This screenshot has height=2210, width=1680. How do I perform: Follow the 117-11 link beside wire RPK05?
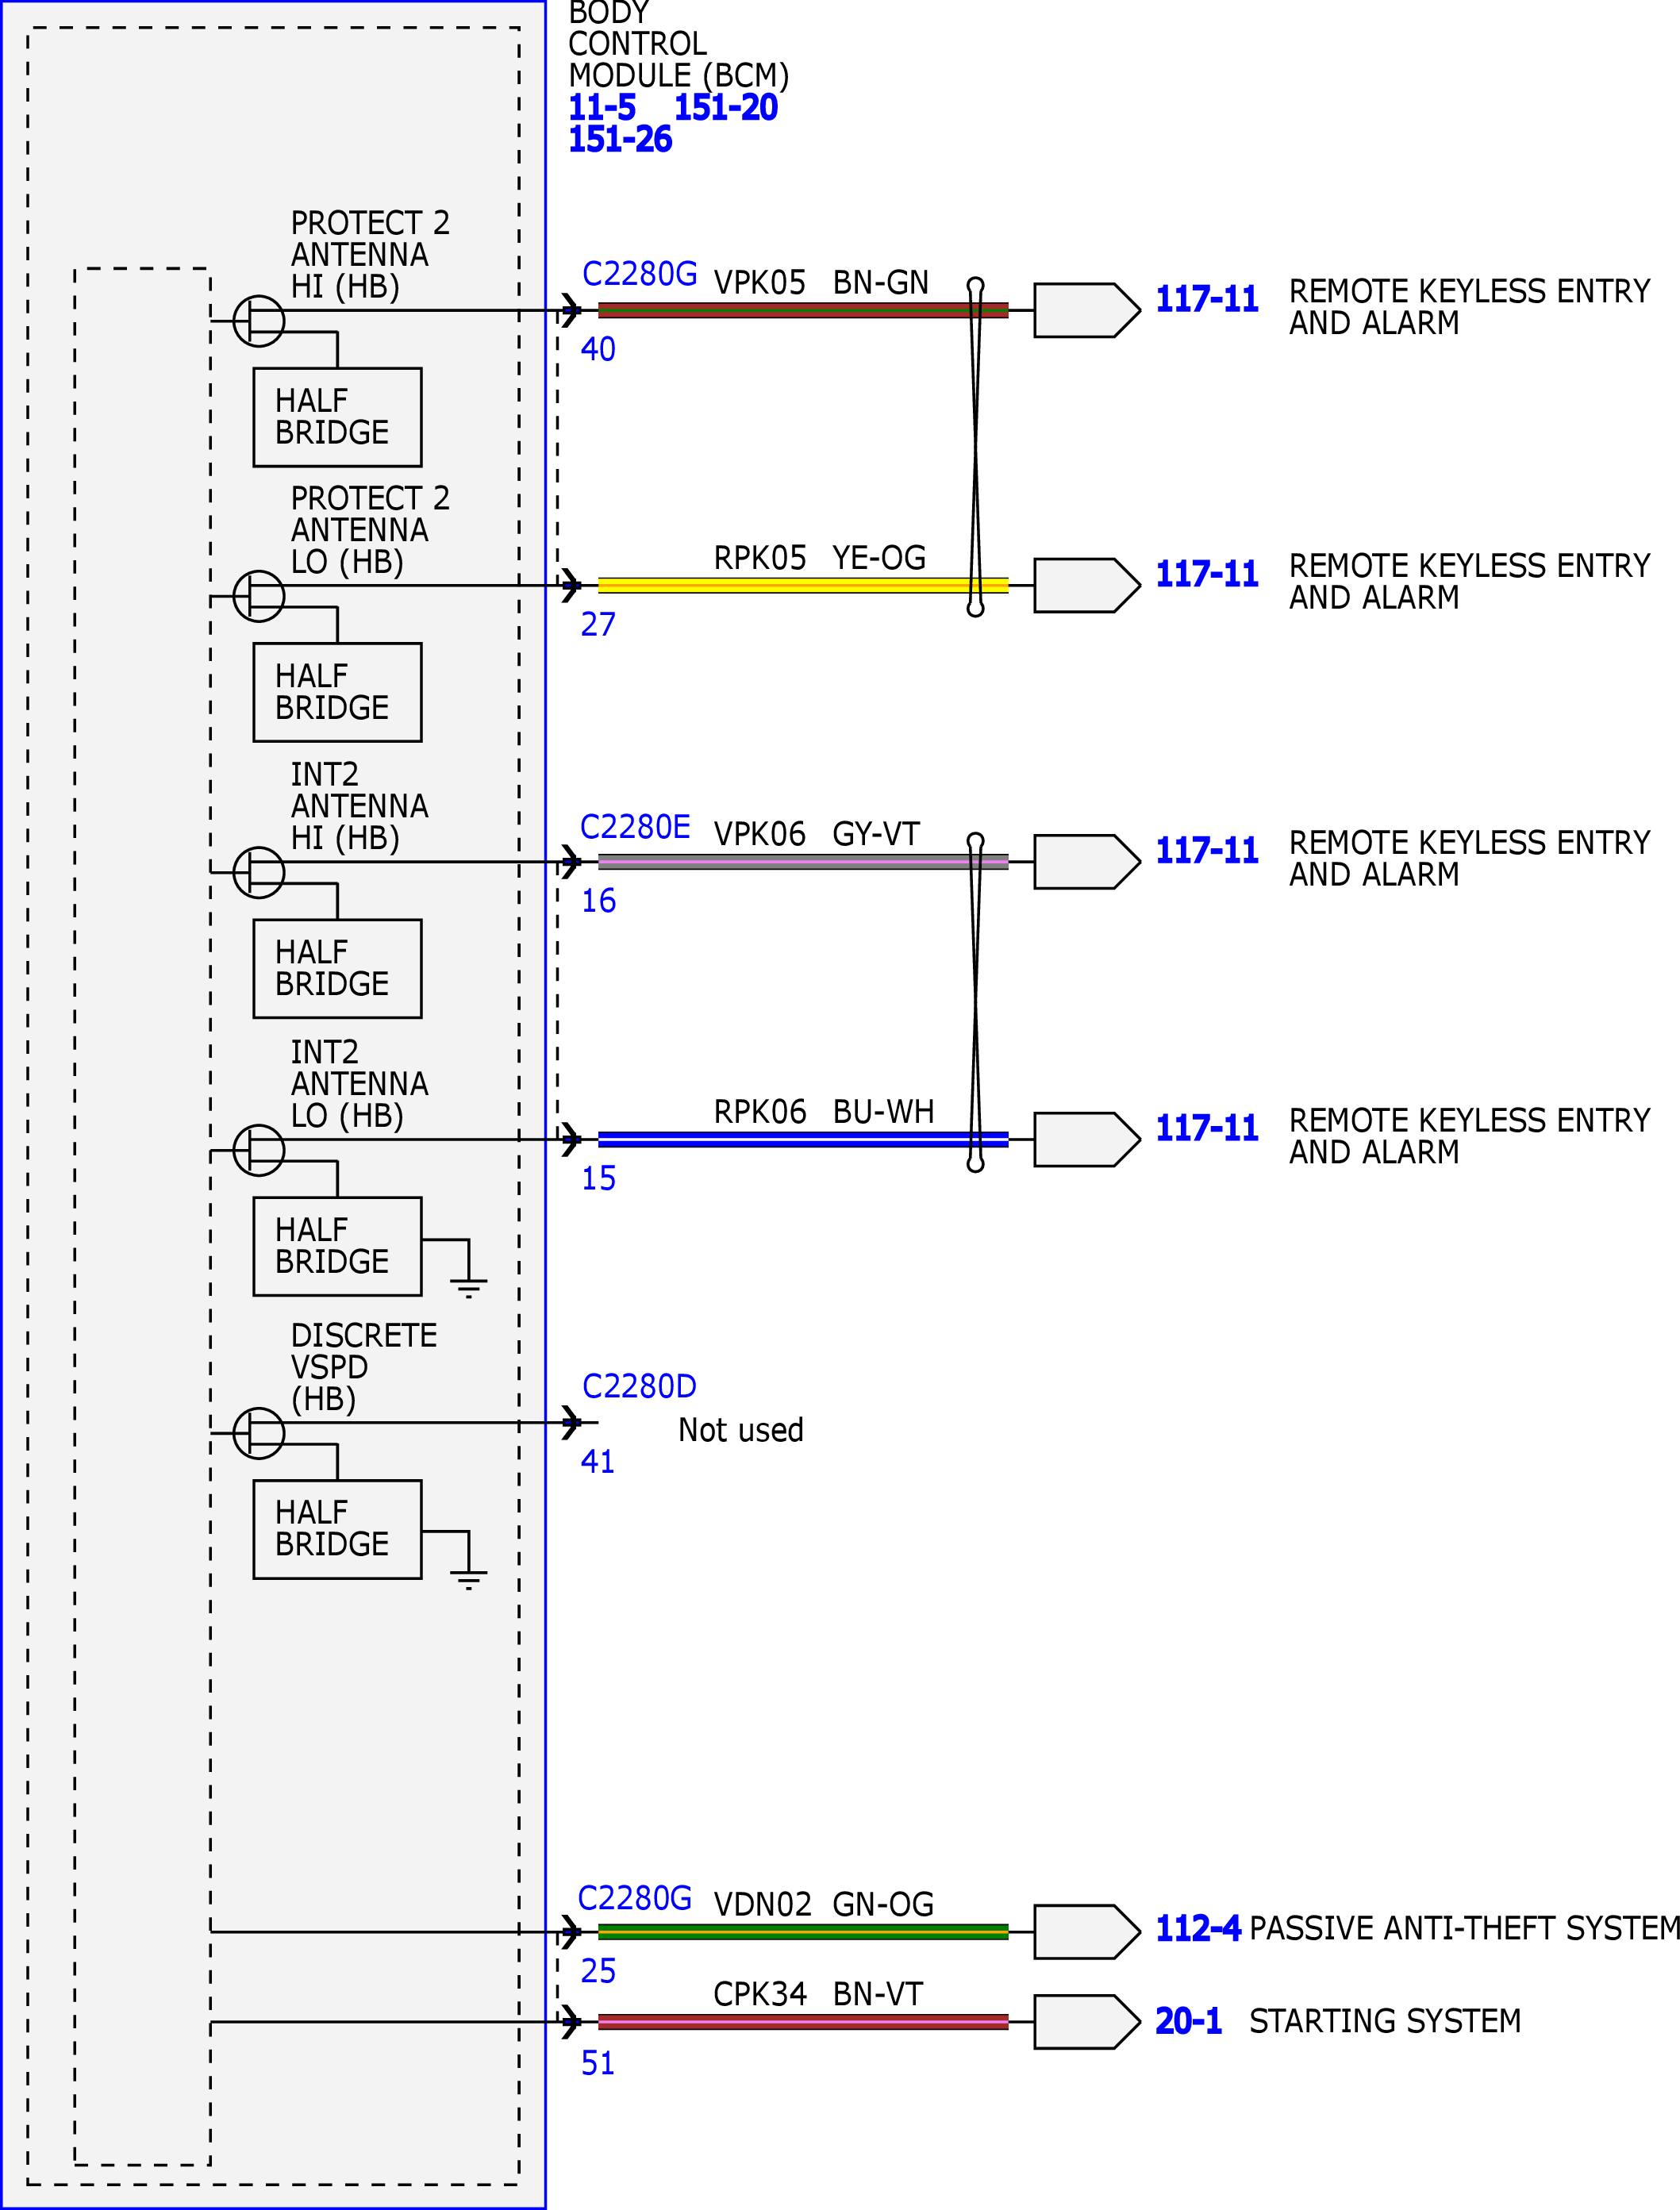click(1207, 574)
